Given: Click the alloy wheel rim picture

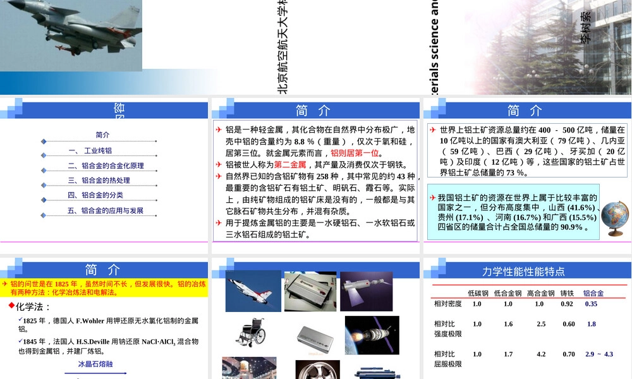Looking at the screenshot, I should (317, 370).
